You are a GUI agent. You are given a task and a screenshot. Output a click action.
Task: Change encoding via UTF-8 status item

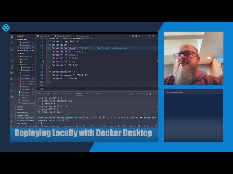click(x=92, y=126)
